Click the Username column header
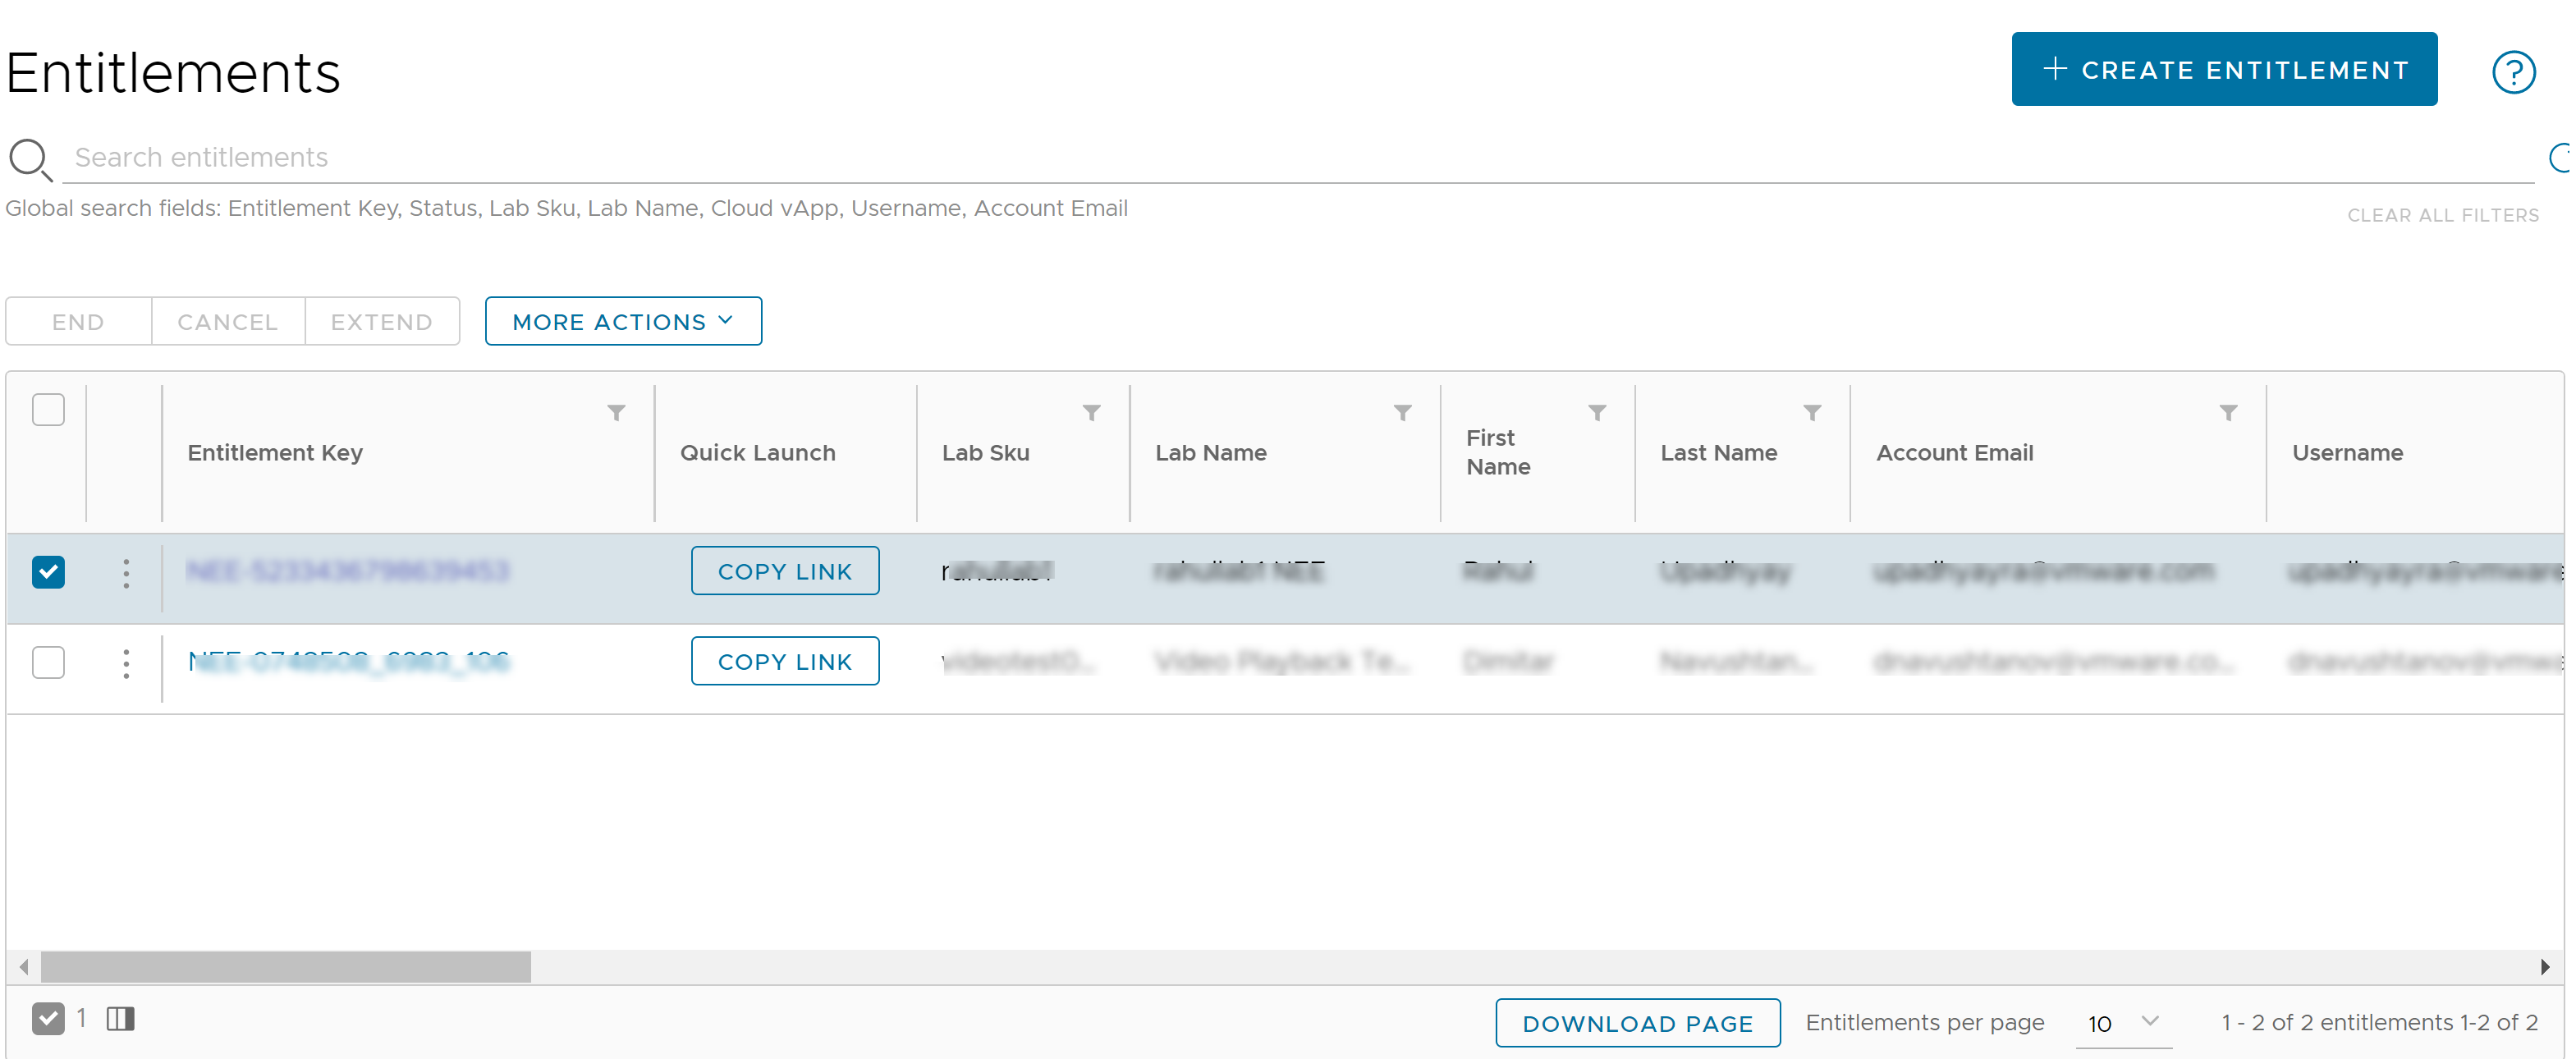2576x1059 pixels. point(2346,453)
